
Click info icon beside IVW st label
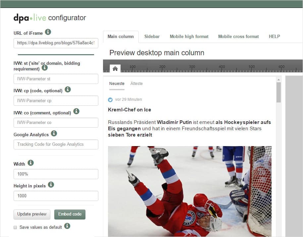tap(45, 68)
